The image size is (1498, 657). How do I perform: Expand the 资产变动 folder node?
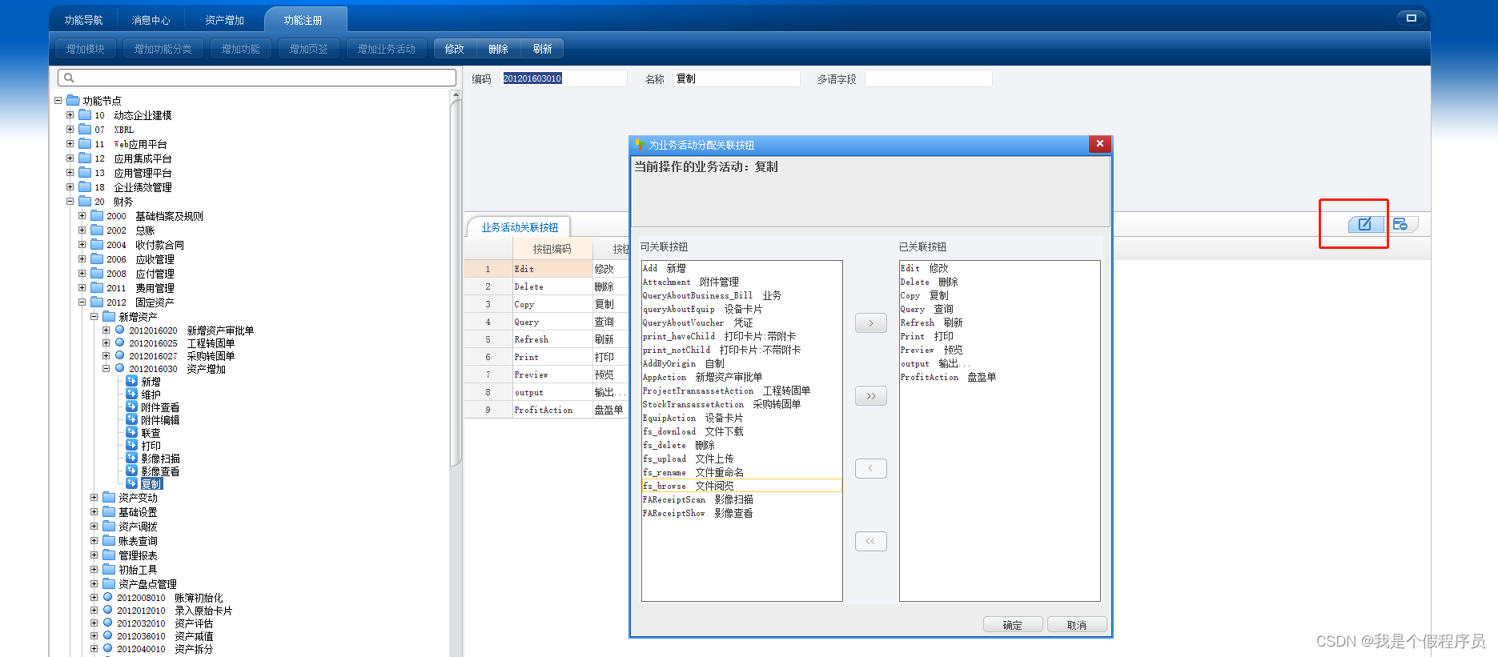pyautogui.click(x=94, y=498)
